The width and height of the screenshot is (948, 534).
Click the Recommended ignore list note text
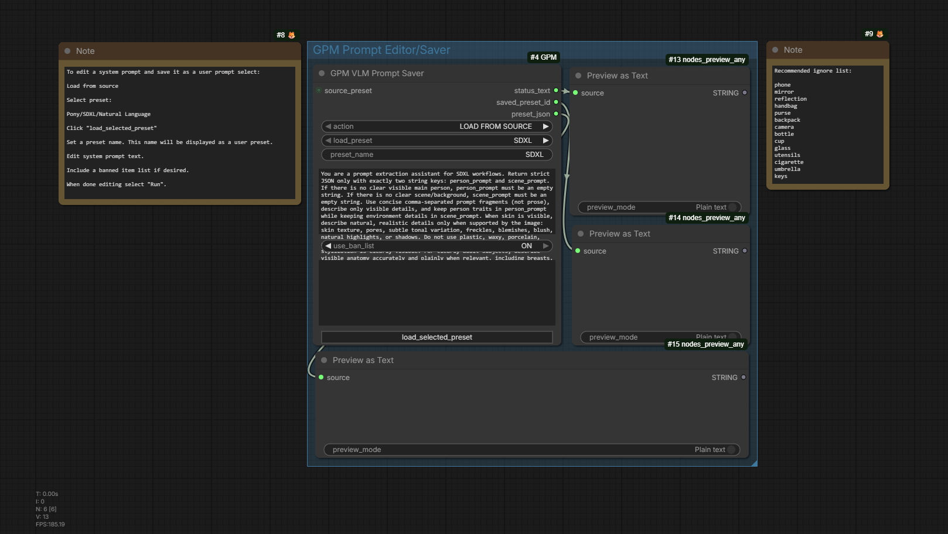828,124
